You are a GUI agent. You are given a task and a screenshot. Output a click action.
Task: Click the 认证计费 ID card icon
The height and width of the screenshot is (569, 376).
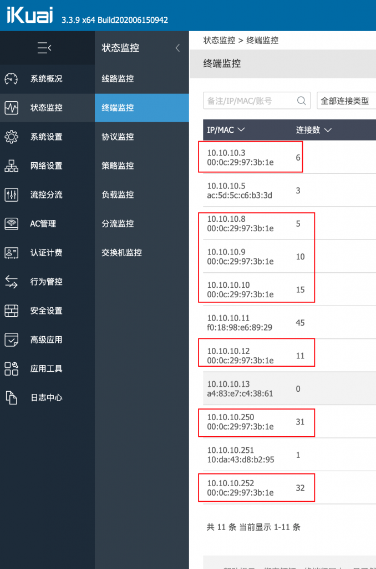11,253
